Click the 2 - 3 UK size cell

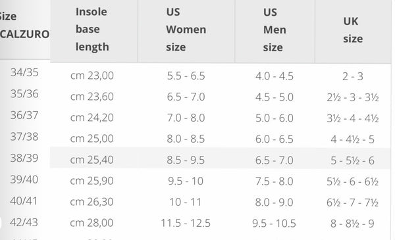[353, 76]
